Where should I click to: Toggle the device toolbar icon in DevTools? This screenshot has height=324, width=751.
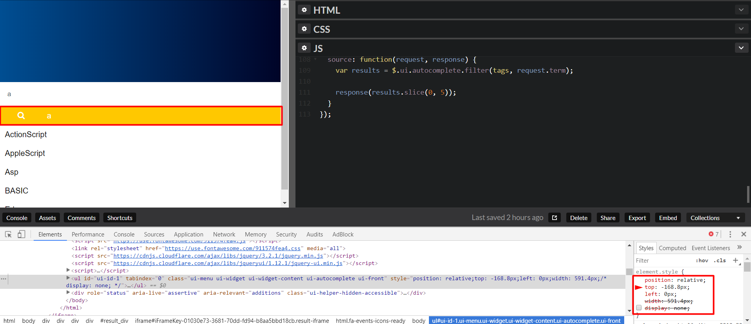coord(22,234)
